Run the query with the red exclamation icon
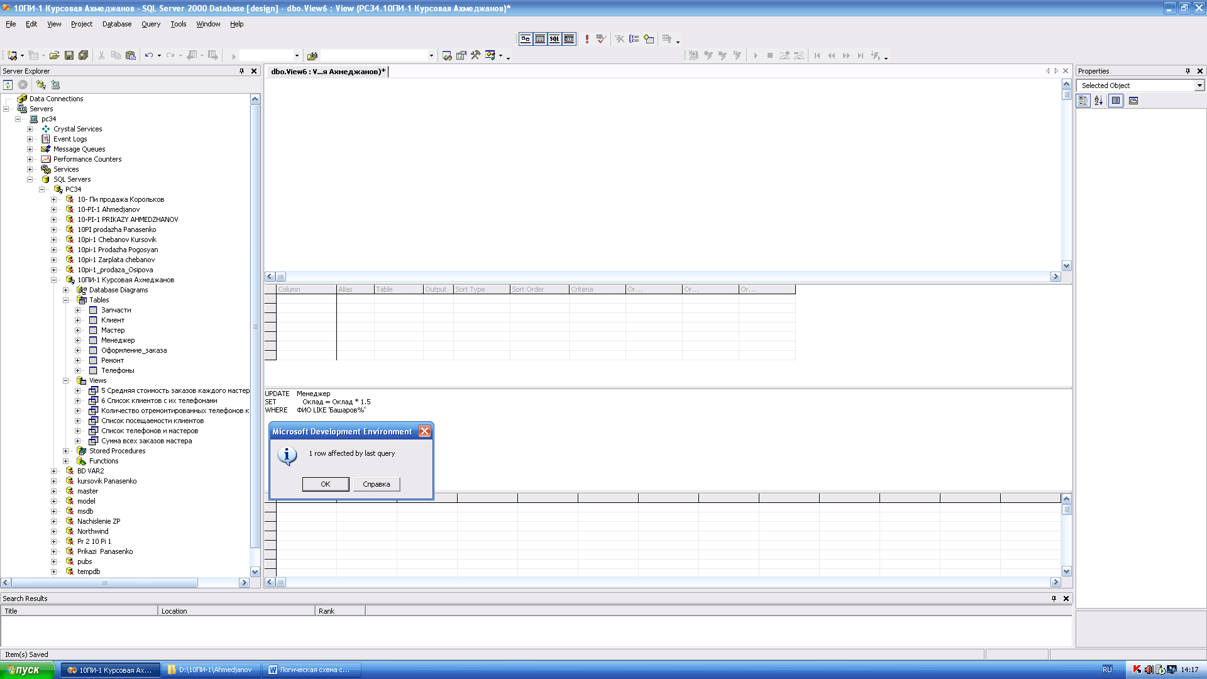 (x=587, y=39)
